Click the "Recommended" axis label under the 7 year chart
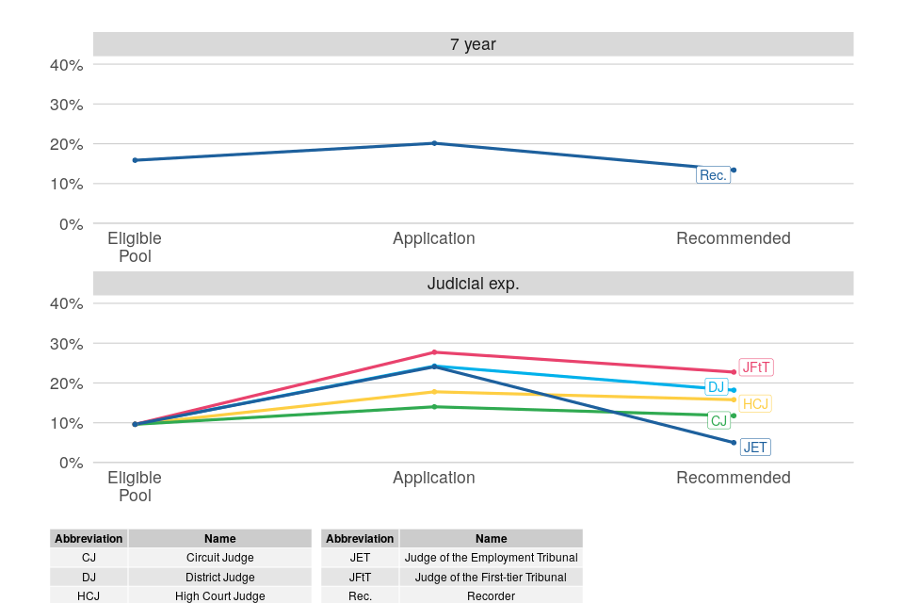904x603 pixels. coord(734,238)
